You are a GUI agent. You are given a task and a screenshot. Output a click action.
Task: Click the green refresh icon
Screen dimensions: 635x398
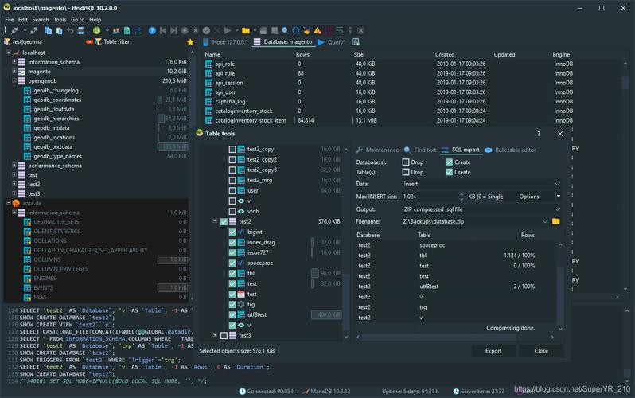coord(97,31)
